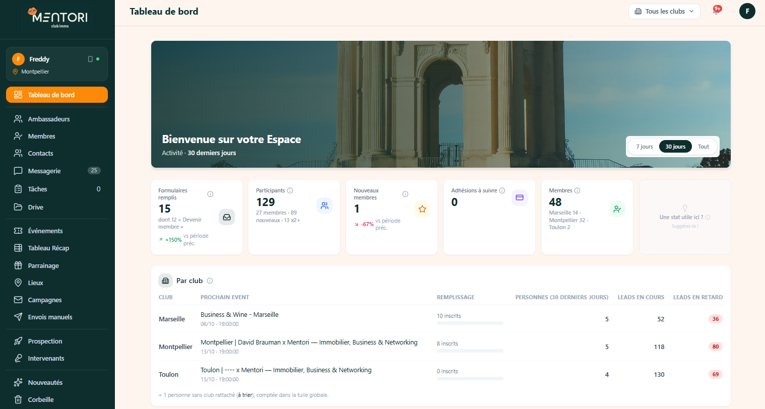The image size is (765, 409).
Task: Click the people icon on Participants card
Action: point(325,206)
